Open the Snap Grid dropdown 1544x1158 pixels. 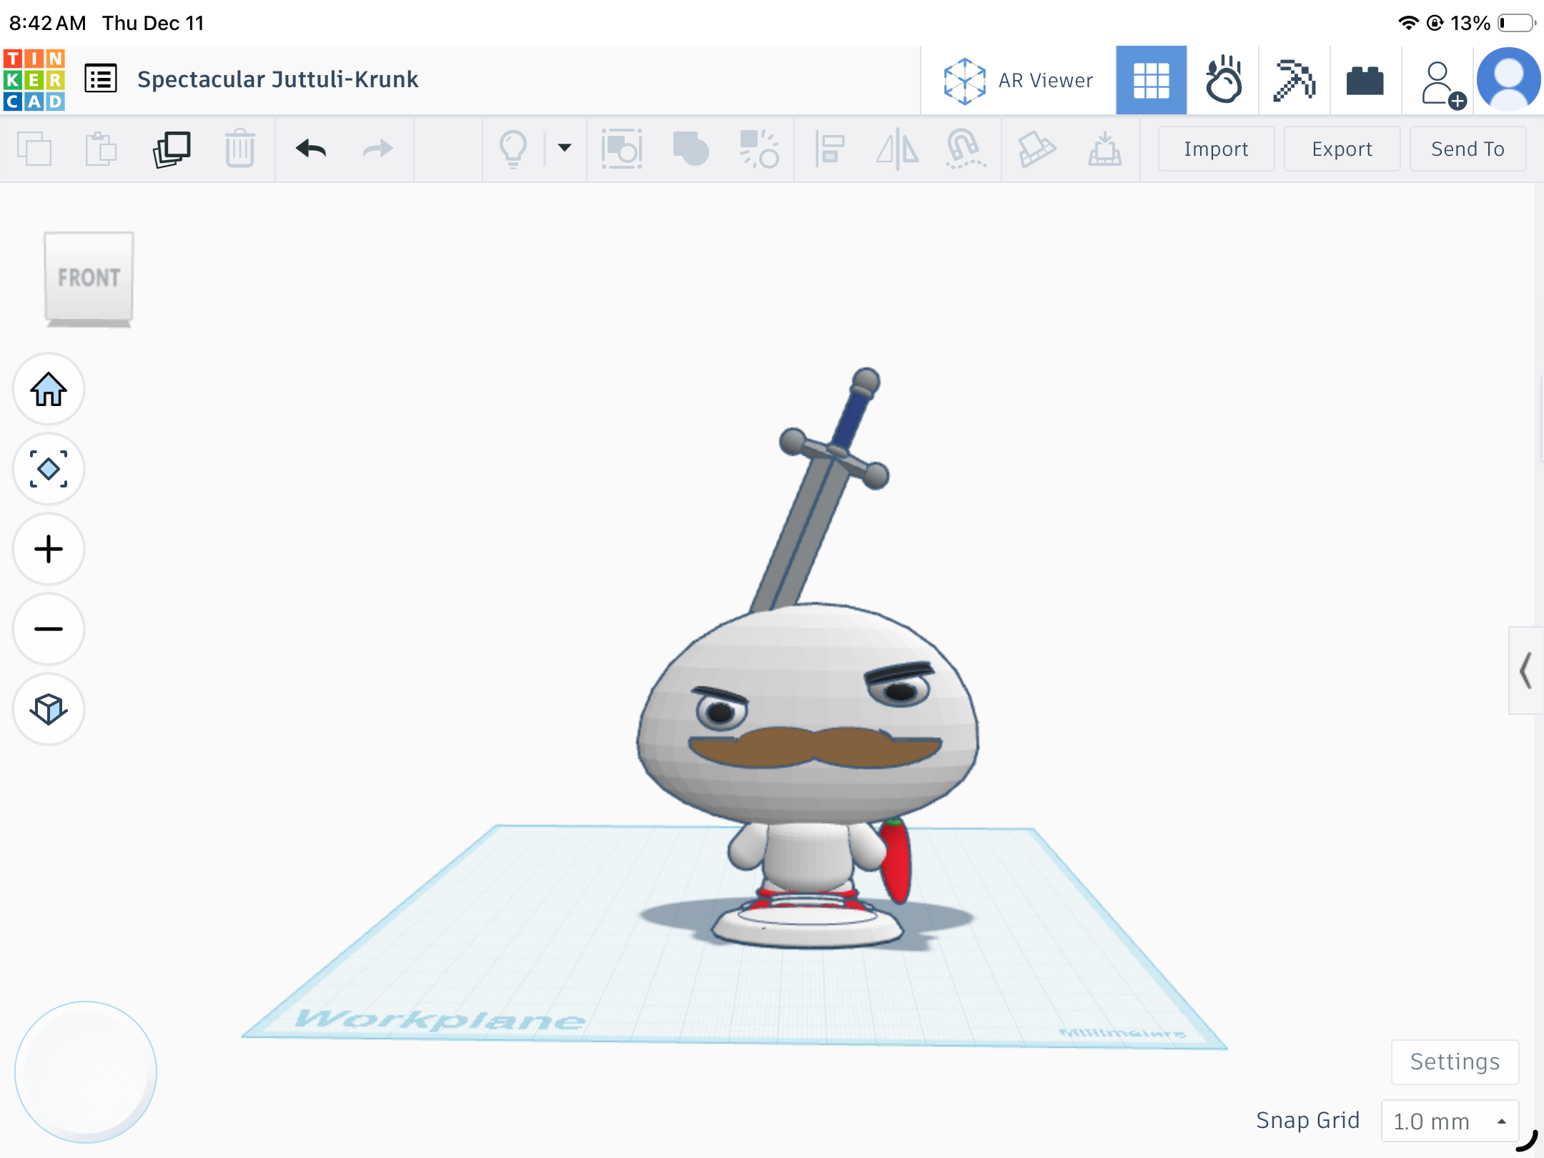(1450, 1121)
